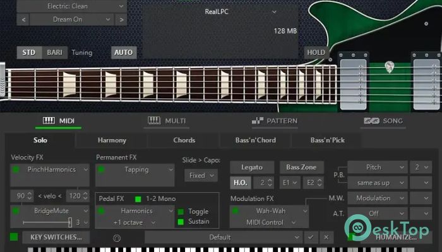The width and height of the screenshot is (442, 252).
Task: Switch to the Harmony tab
Action: point(112,140)
